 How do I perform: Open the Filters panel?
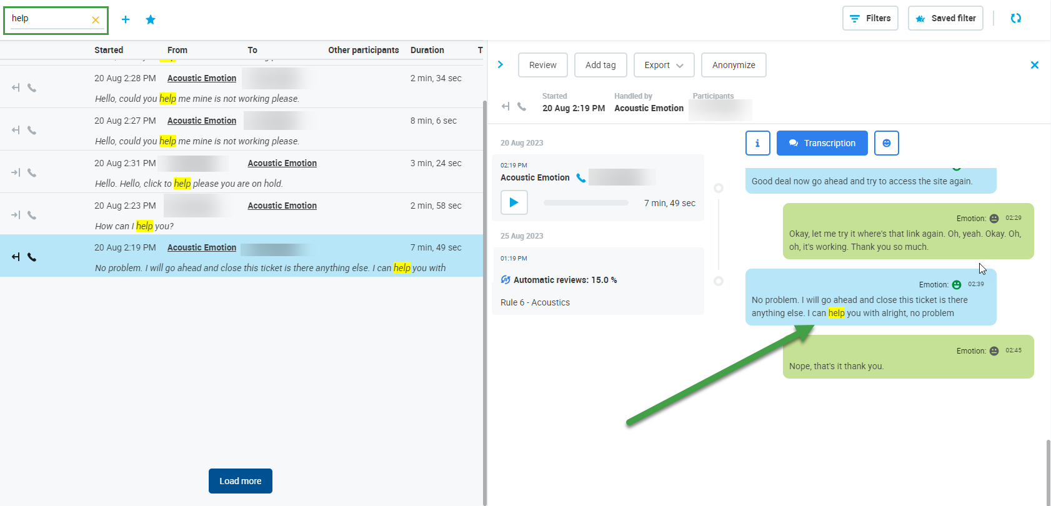coord(870,18)
